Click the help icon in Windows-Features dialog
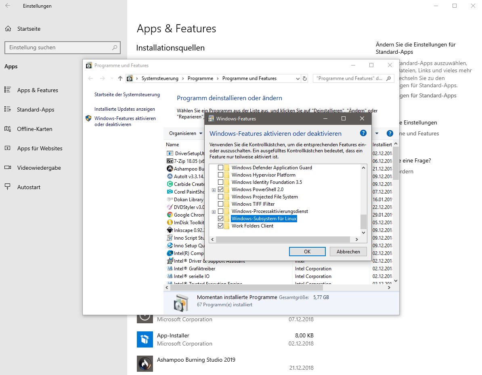Image resolution: width=482 pixels, height=375 pixels. (363, 133)
